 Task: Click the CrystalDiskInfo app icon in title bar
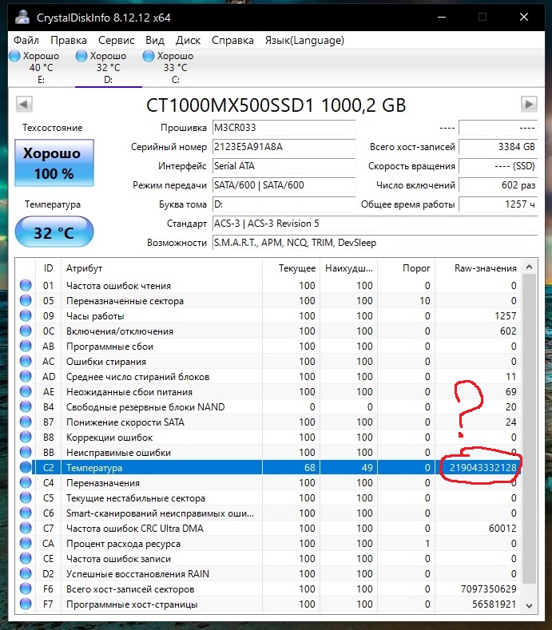pyautogui.click(x=22, y=17)
